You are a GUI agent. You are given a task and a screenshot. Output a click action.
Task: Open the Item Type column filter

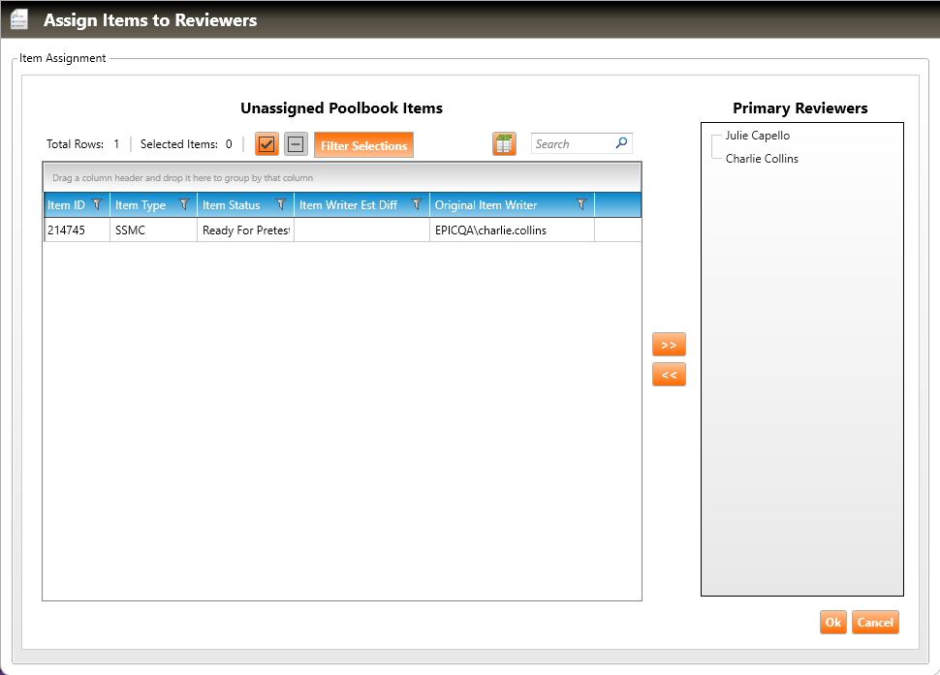pyautogui.click(x=184, y=204)
